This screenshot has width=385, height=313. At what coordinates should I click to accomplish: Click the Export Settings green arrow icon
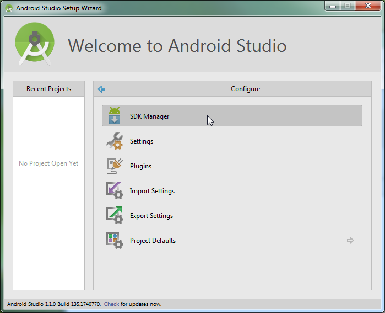point(115,215)
